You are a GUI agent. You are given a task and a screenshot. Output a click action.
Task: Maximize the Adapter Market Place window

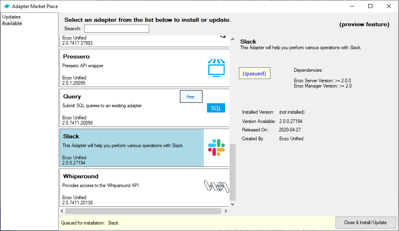pyautogui.click(x=370, y=6)
